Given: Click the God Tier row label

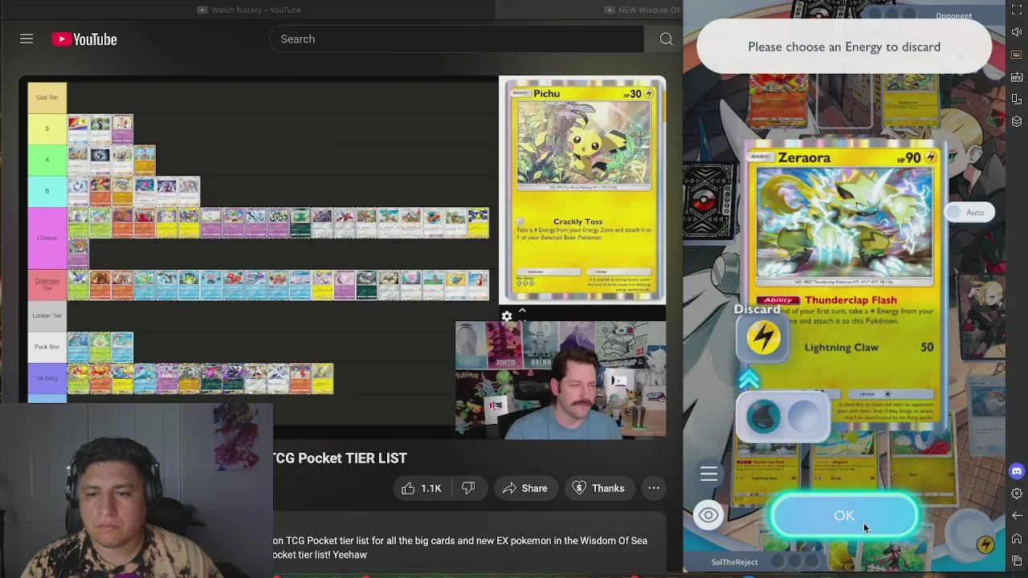Looking at the screenshot, I should (x=47, y=97).
